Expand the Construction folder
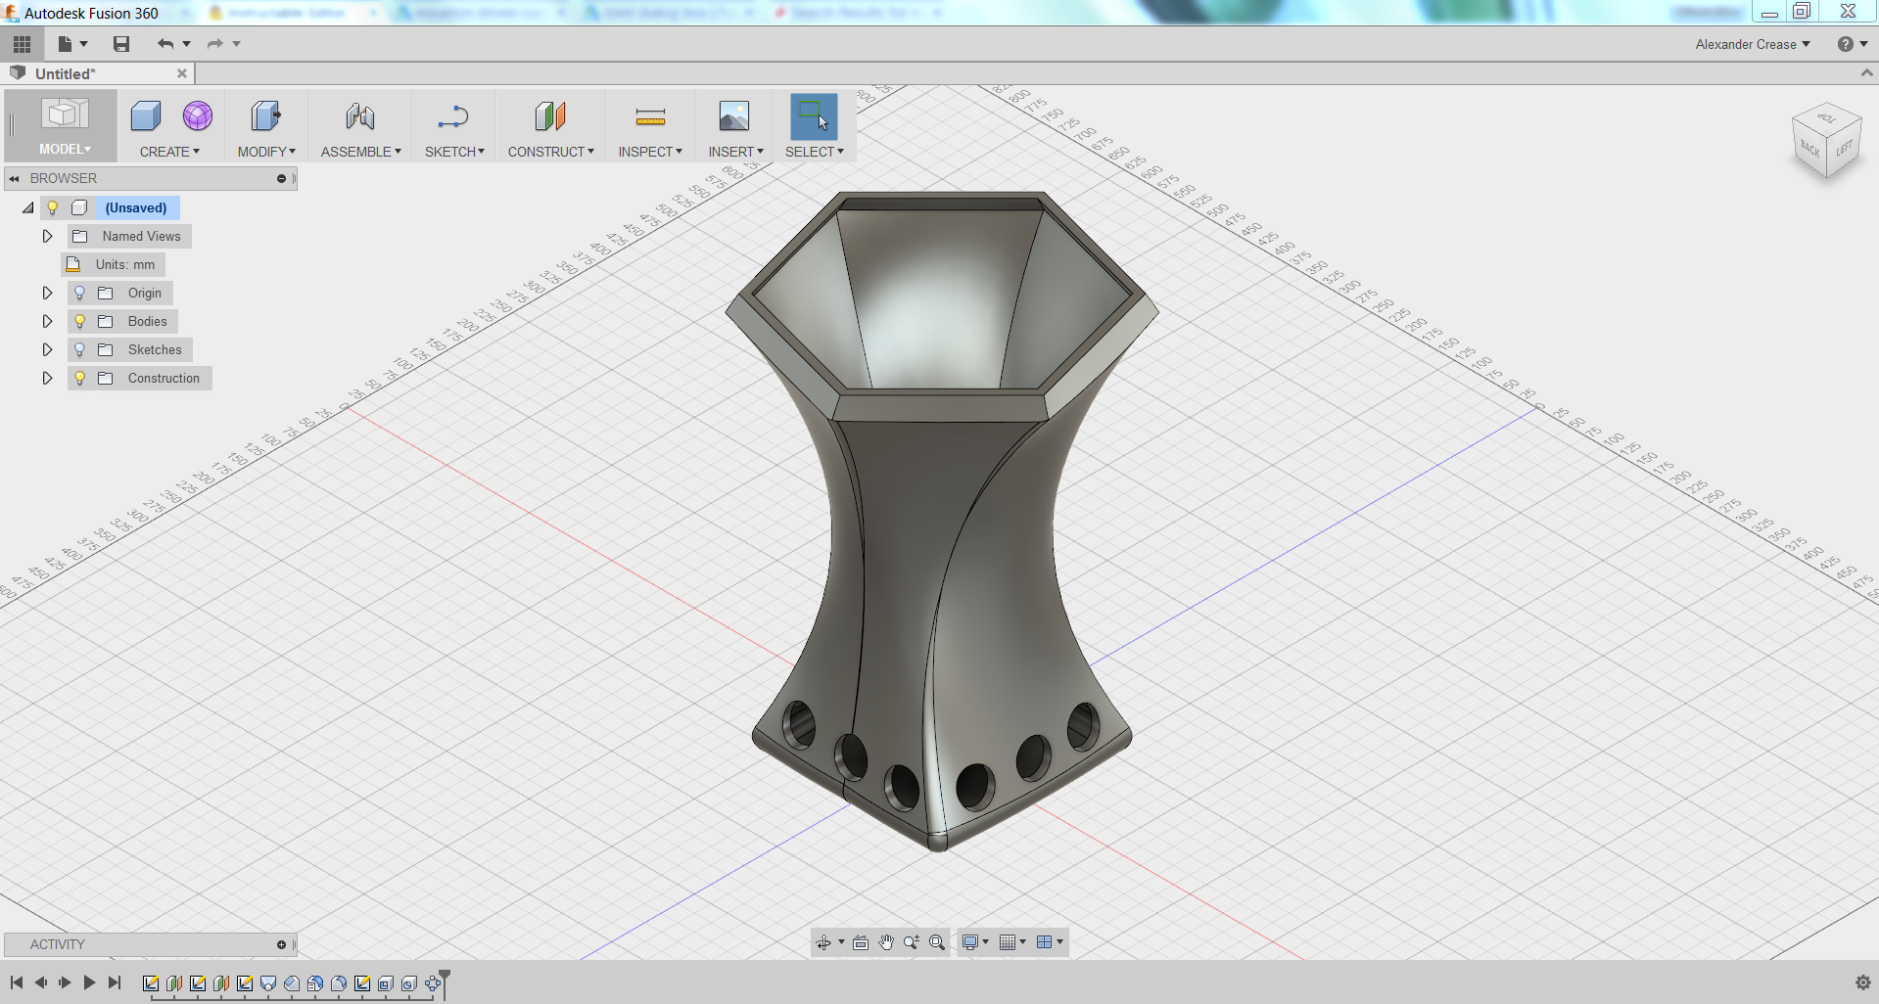 point(46,378)
